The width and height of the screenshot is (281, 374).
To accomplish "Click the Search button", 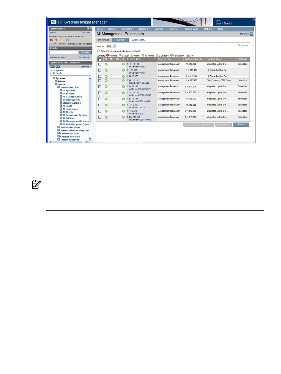I will click(85, 52).
